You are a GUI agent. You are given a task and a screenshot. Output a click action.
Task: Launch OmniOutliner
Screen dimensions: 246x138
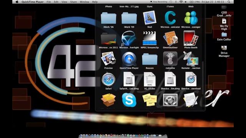tap(170, 38)
